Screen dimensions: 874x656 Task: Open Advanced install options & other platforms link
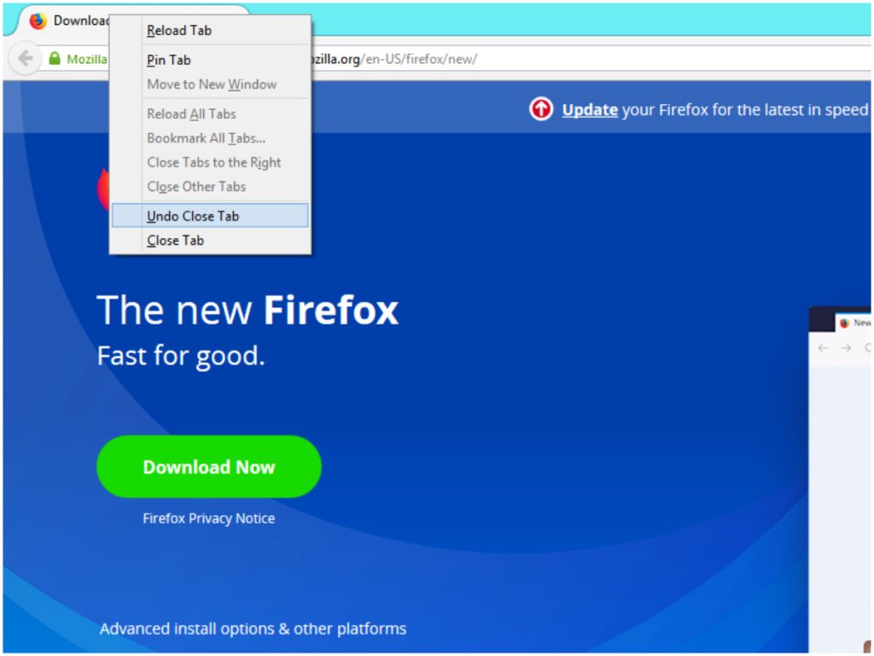[x=253, y=630]
